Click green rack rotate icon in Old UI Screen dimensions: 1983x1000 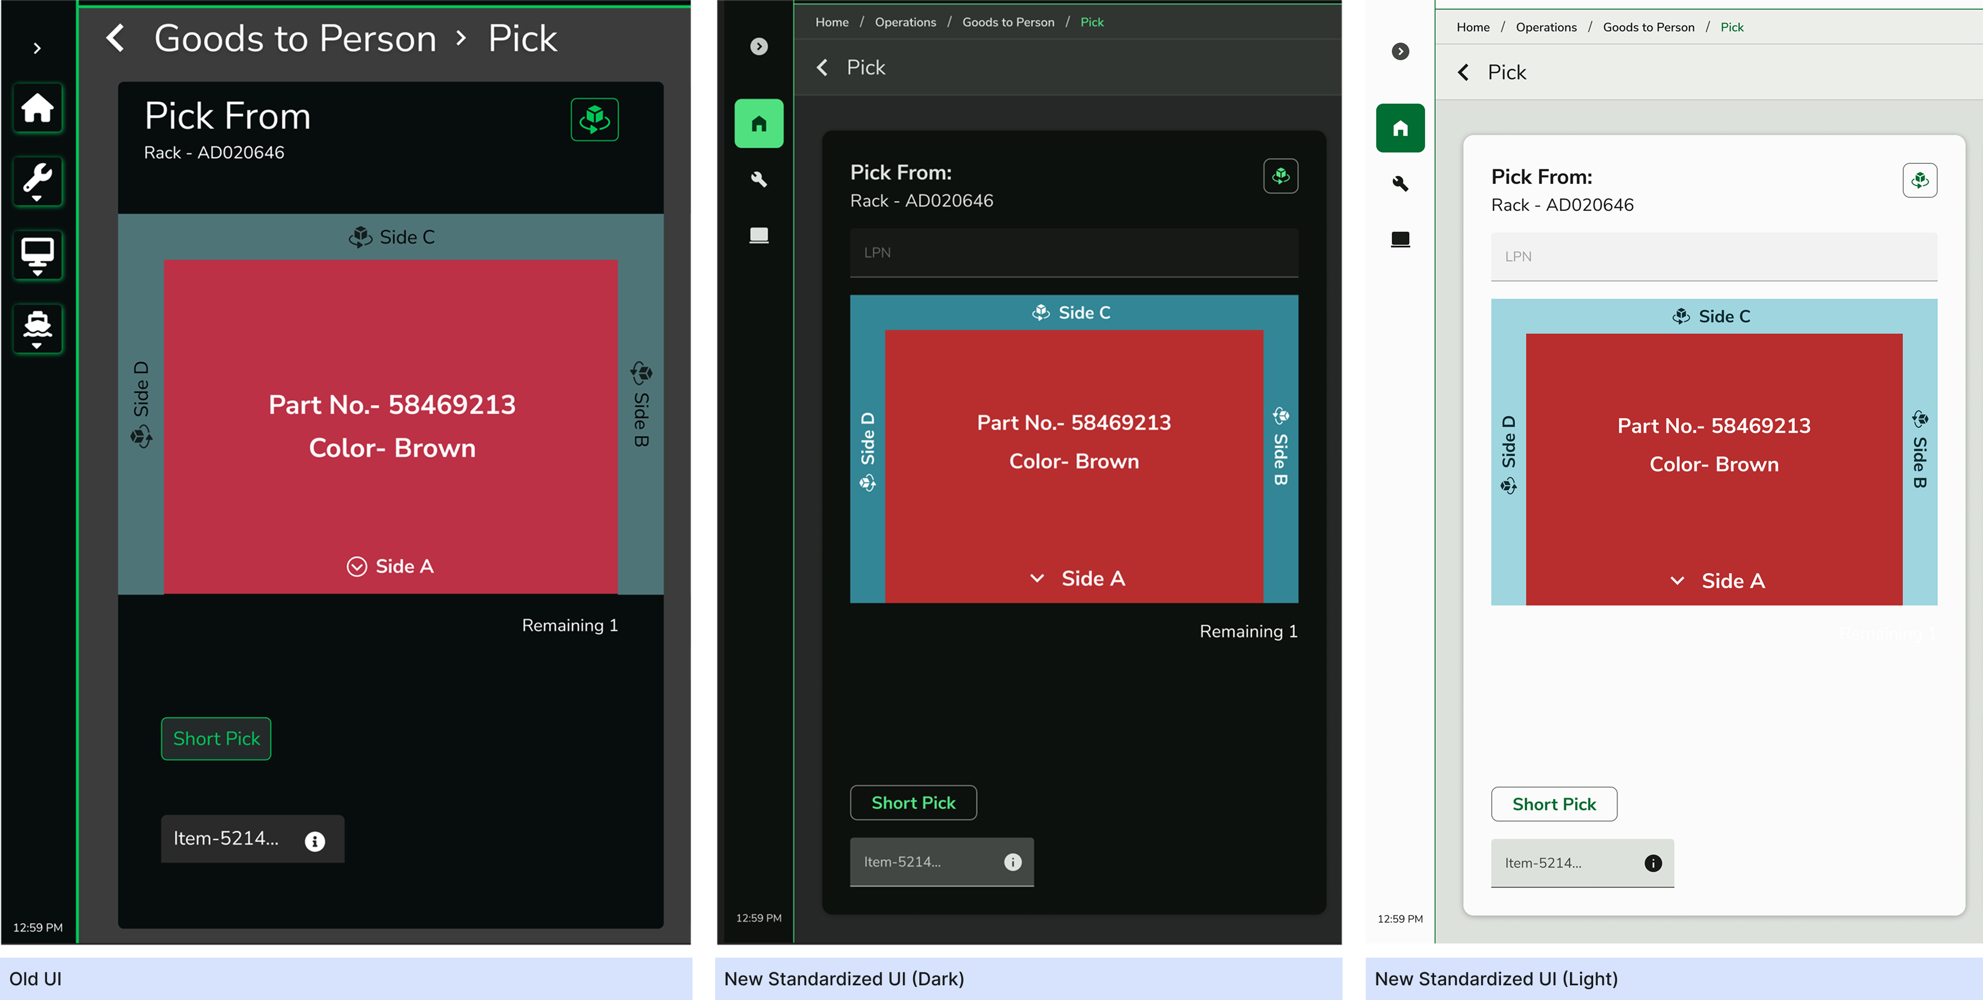594,119
